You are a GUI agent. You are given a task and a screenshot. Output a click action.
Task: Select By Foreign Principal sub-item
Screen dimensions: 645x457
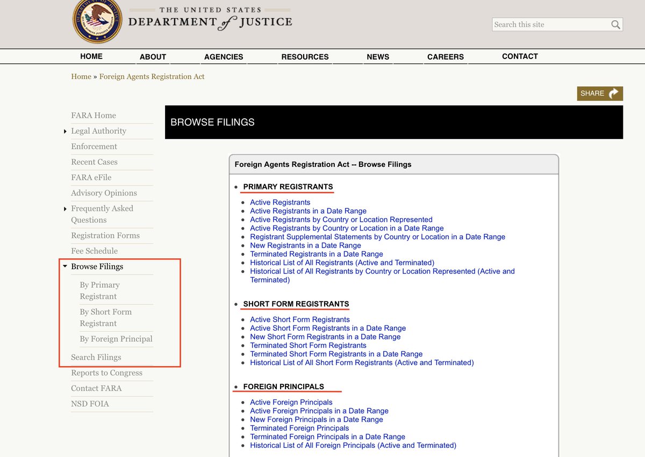pyautogui.click(x=116, y=339)
